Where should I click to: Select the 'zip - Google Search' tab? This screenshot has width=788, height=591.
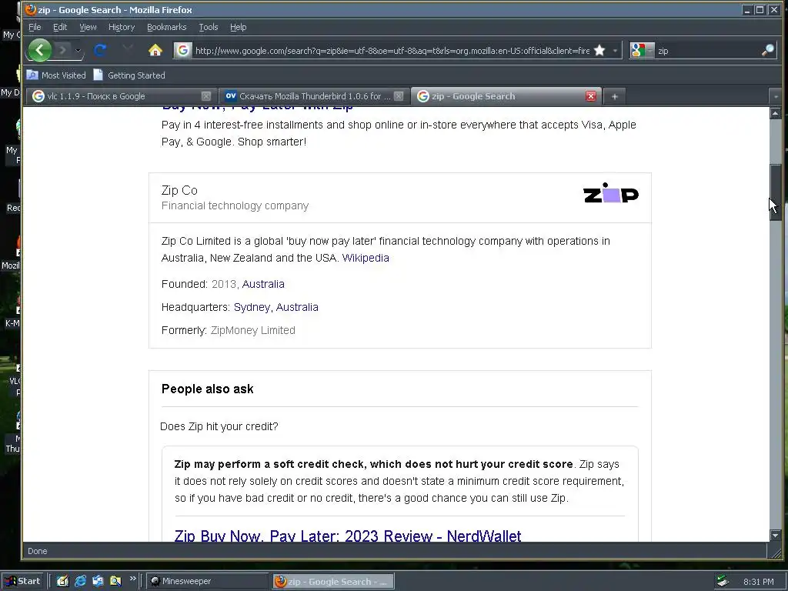coord(505,96)
